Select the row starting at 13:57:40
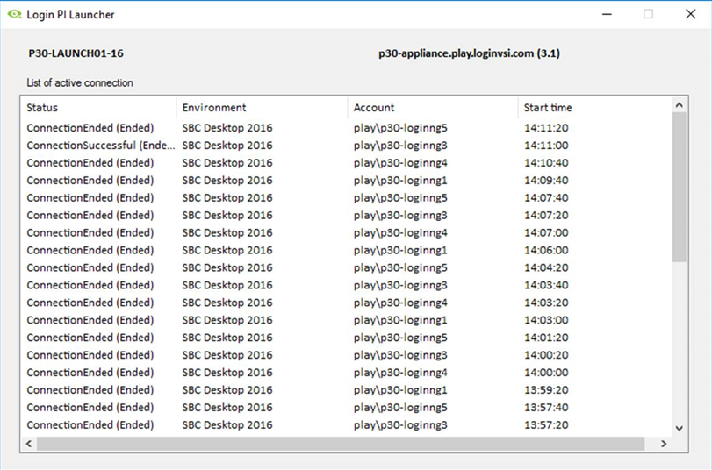712x470 pixels. pos(347,408)
